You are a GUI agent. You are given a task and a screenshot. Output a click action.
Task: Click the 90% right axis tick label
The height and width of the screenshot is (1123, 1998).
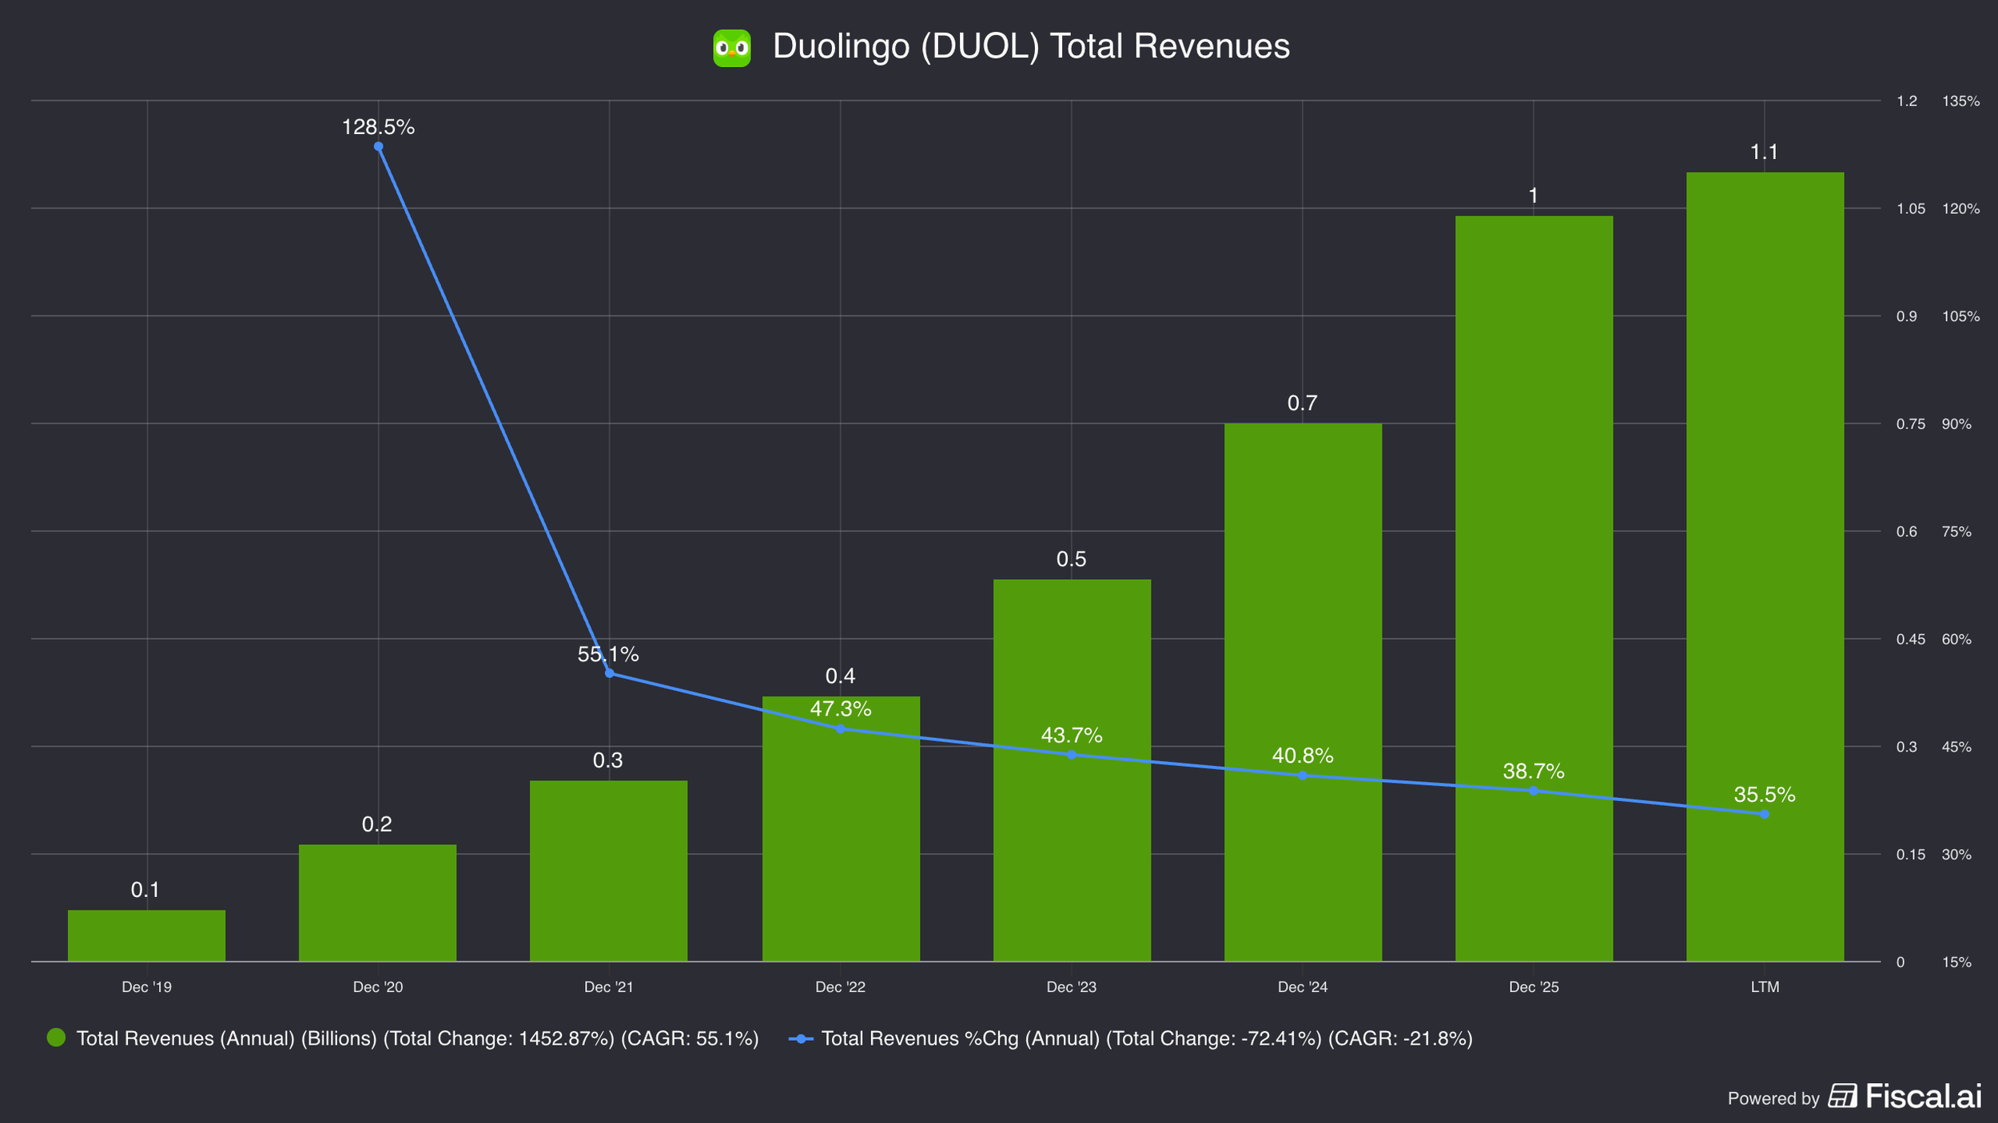coord(1957,424)
